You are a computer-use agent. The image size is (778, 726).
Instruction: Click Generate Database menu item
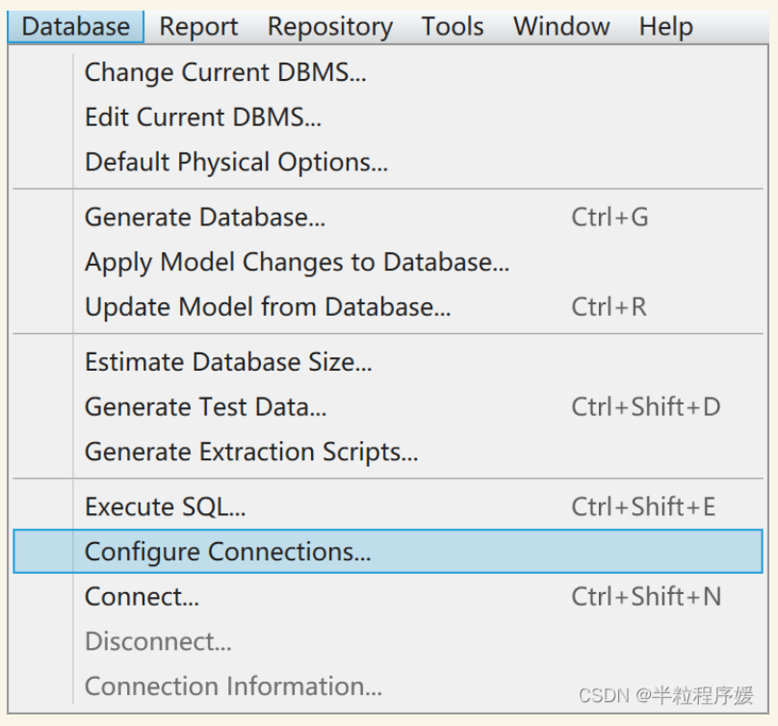(205, 218)
